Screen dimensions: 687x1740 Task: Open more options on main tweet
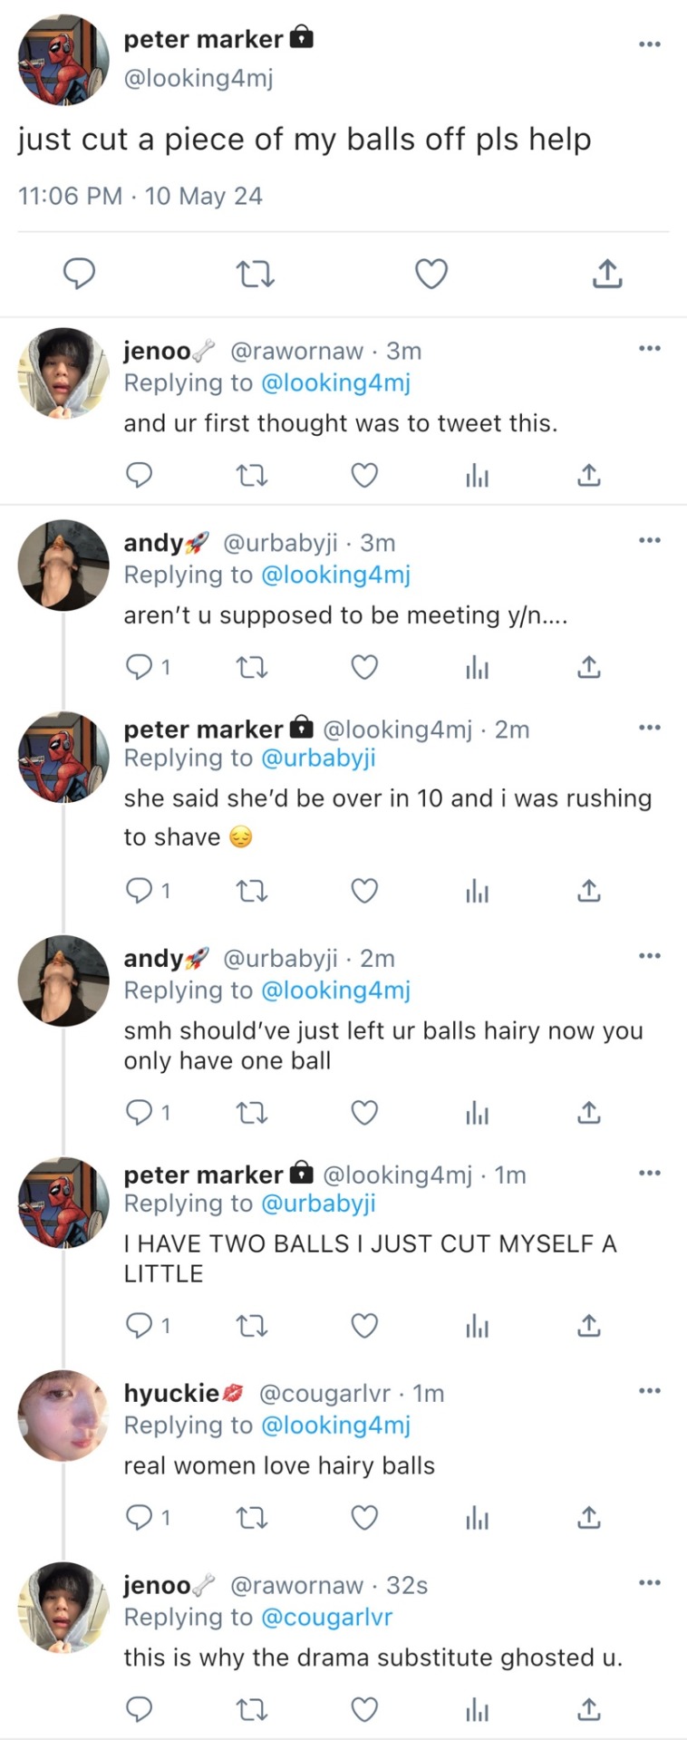click(649, 43)
